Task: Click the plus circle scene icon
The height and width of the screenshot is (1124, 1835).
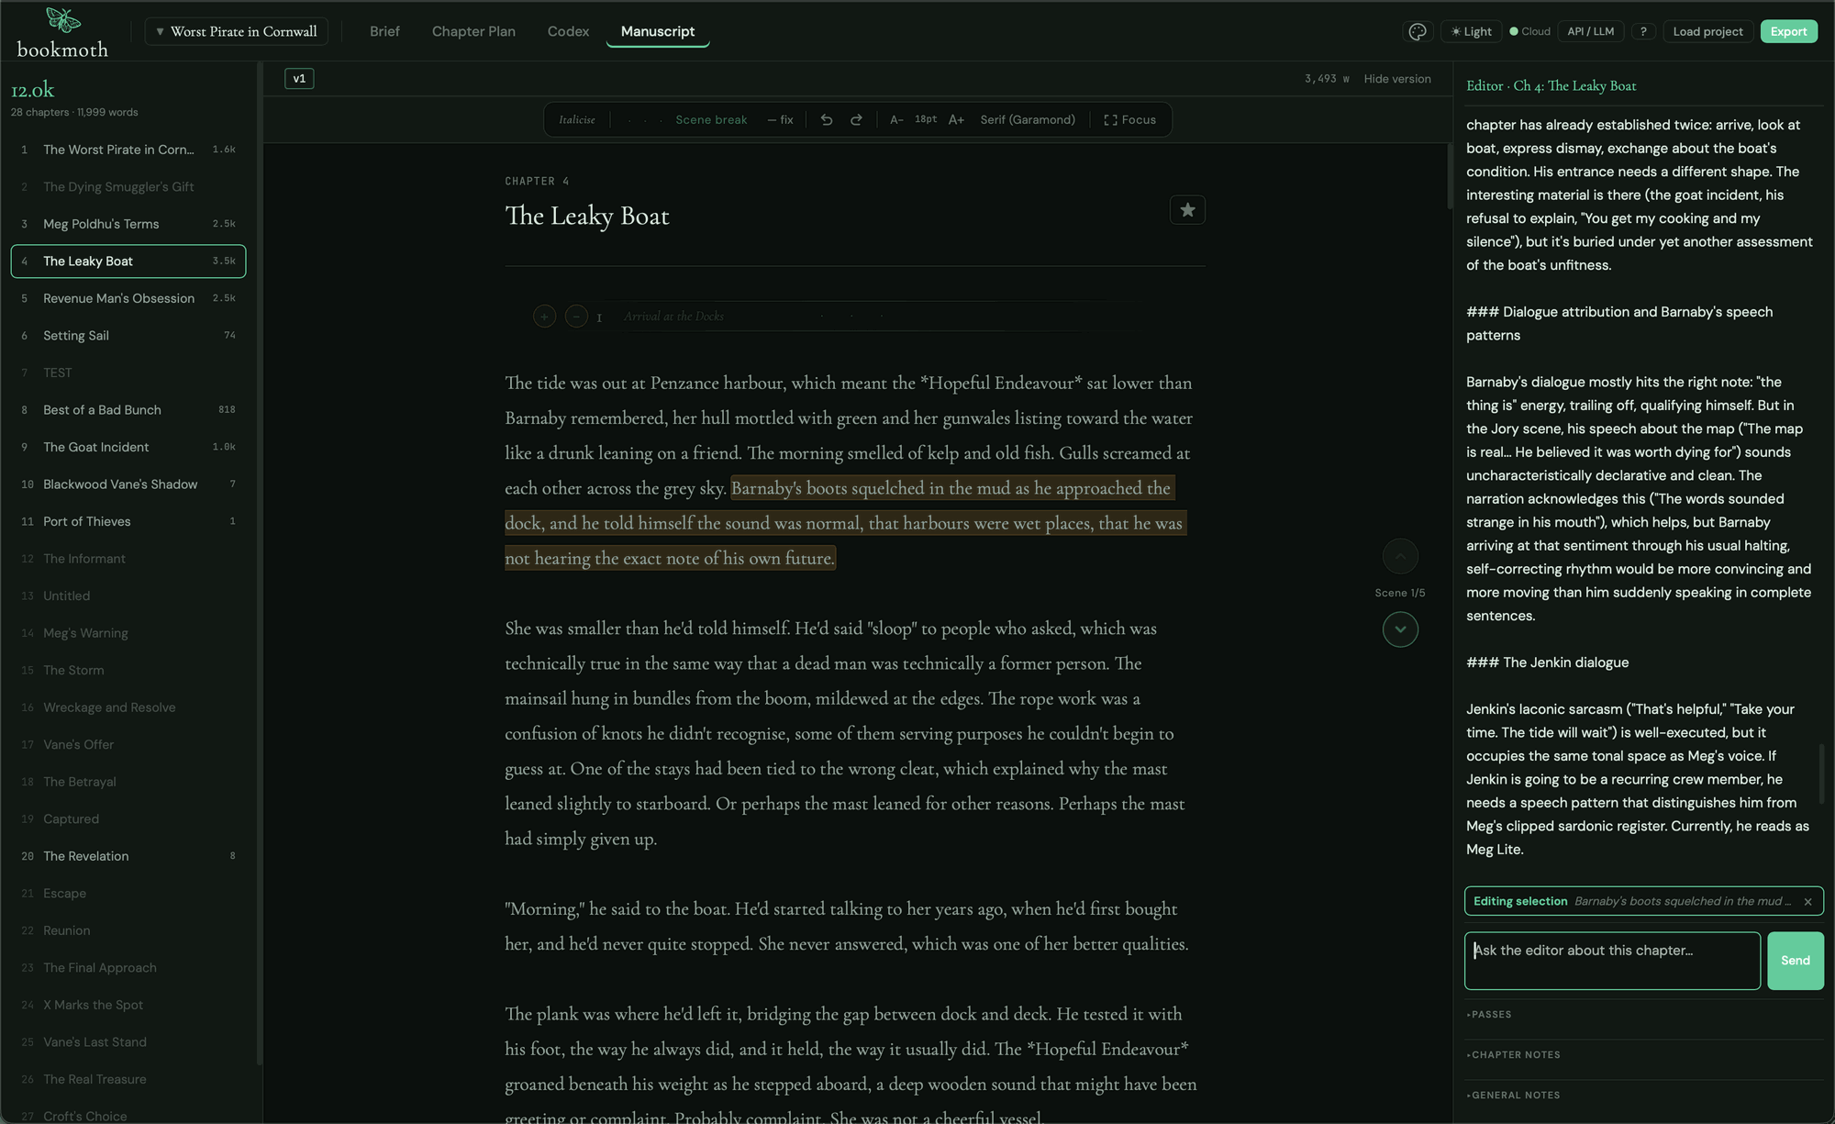Action: point(544,317)
